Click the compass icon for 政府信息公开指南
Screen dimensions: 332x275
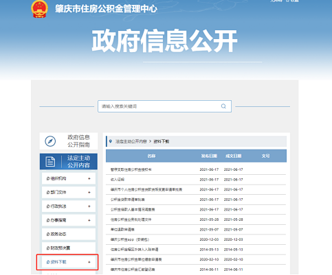50,141
